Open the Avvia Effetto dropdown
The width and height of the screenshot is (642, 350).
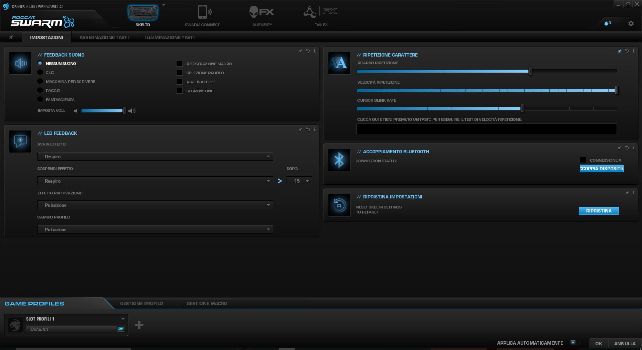(x=155, y=157)
